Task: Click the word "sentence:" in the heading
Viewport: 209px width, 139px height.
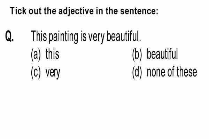Action: [139, 11]
